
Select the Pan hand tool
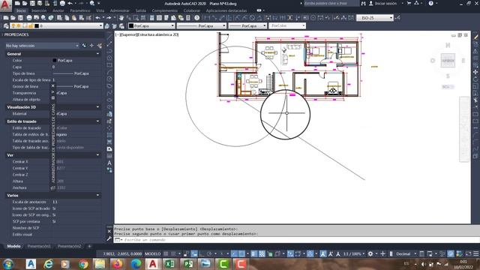coord(121,18)
